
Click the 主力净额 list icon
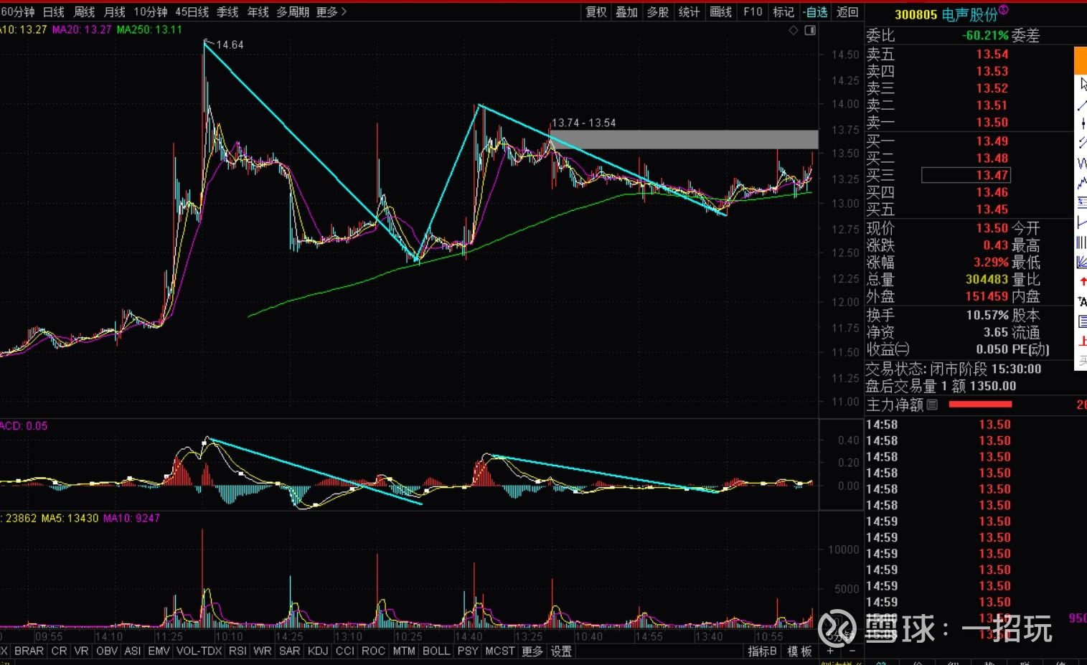[932, 405]
